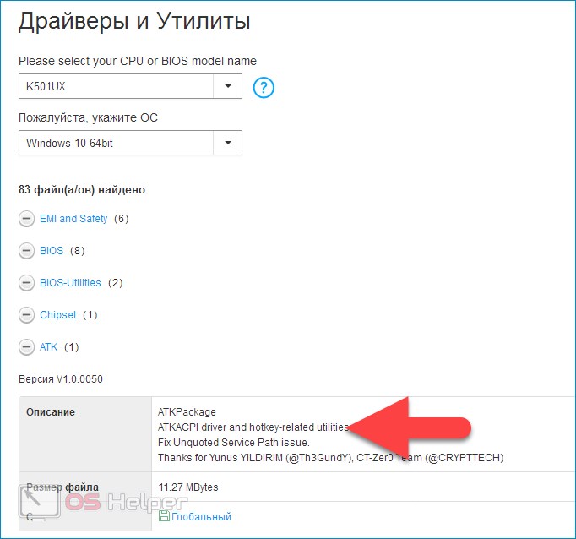Click the K501UX model name field

click(x=116, y=86)
